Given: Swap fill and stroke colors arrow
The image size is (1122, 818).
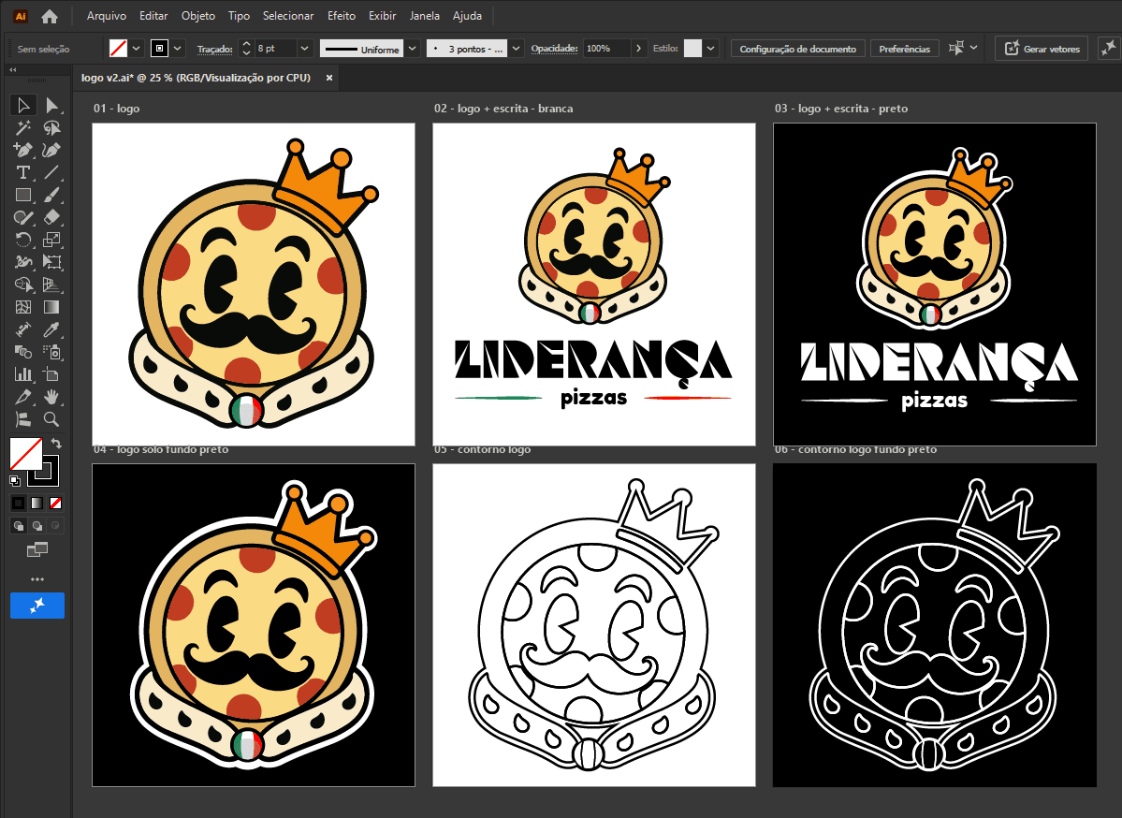Looking at the screenshot, I should coord(56,444).
